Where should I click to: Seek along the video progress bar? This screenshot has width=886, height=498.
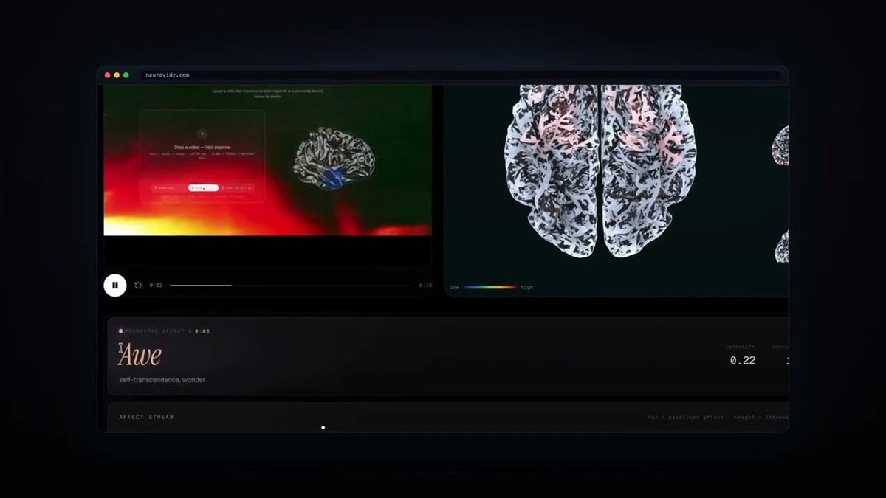[x=291, y=285]
